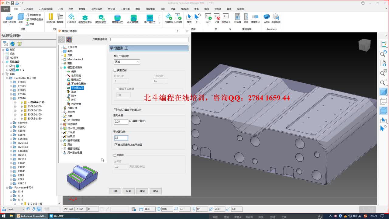Click the Calculate (计算) button
The height and width of the screenshot is (219, 389).
click(x=115, y=191)
